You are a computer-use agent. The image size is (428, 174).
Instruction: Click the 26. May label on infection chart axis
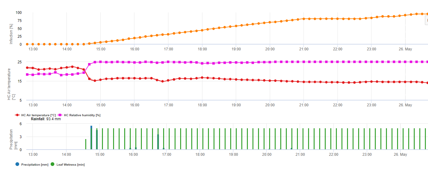(405, 49)
